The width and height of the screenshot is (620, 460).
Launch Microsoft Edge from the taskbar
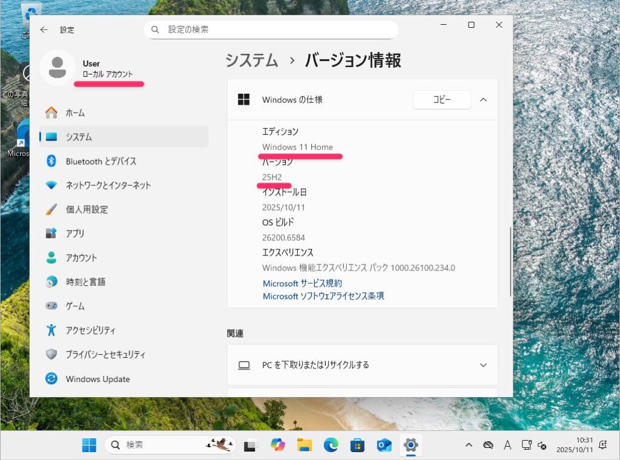[x=331, y=445]
